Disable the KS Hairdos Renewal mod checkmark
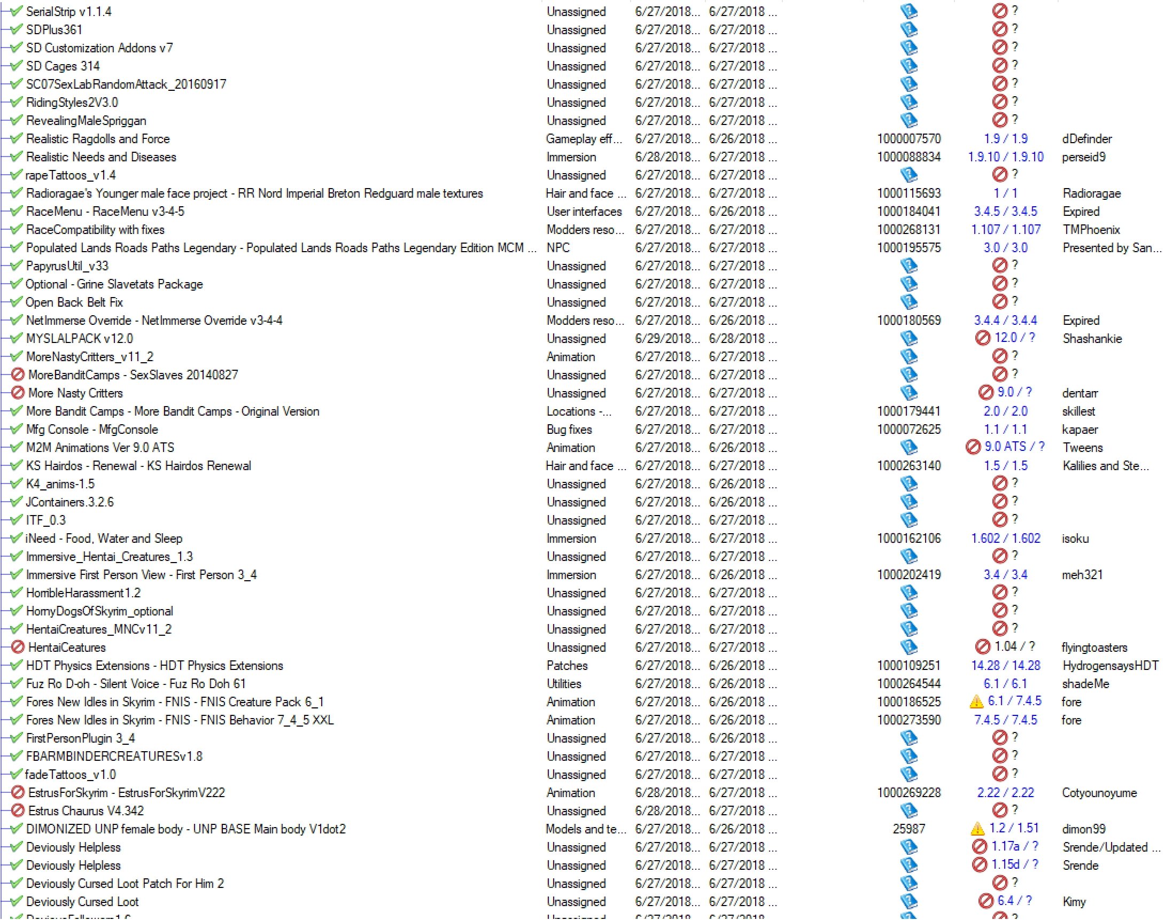Viewport: 1165px width, 920px height. tap(17, 465)
